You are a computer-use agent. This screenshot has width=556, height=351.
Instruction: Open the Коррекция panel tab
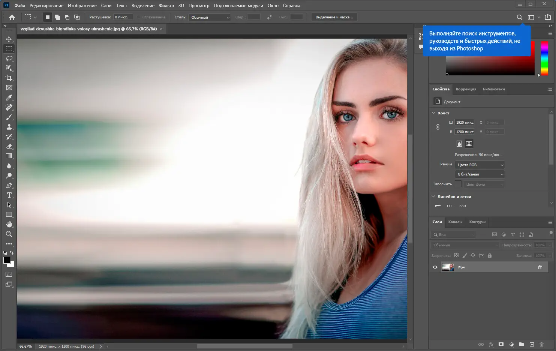pos(466,89)
